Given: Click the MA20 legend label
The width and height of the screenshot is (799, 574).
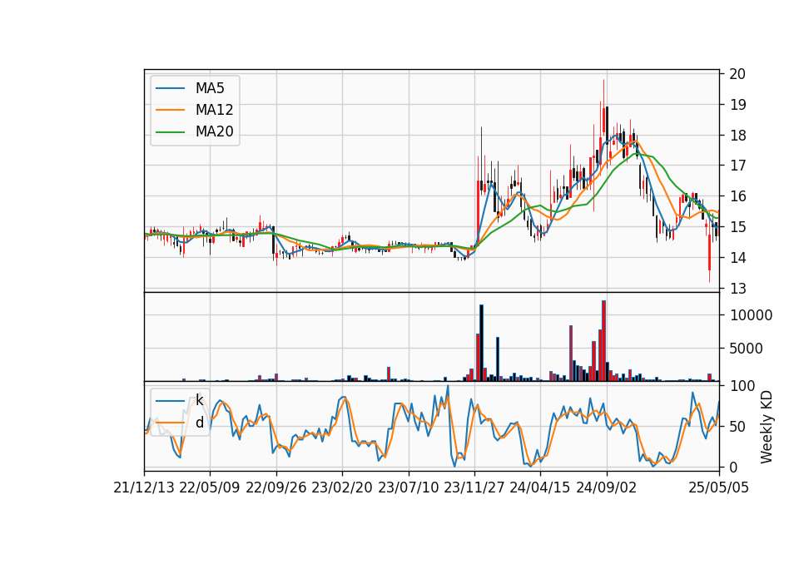Looking at the screenshot, I should click(x=214, y=131).
